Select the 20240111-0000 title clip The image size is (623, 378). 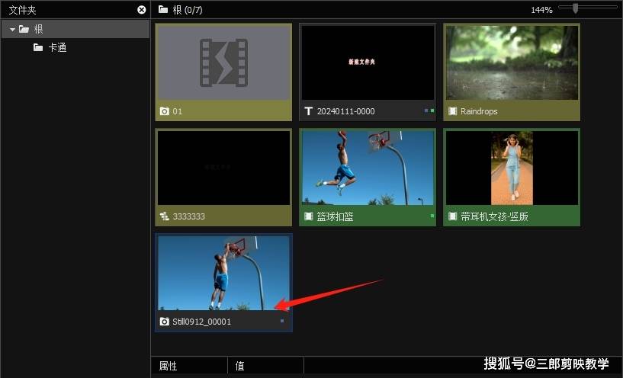pos(368,62)
